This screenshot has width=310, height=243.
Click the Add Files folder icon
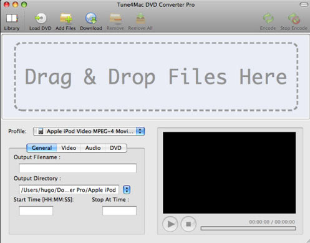point(66,18)
